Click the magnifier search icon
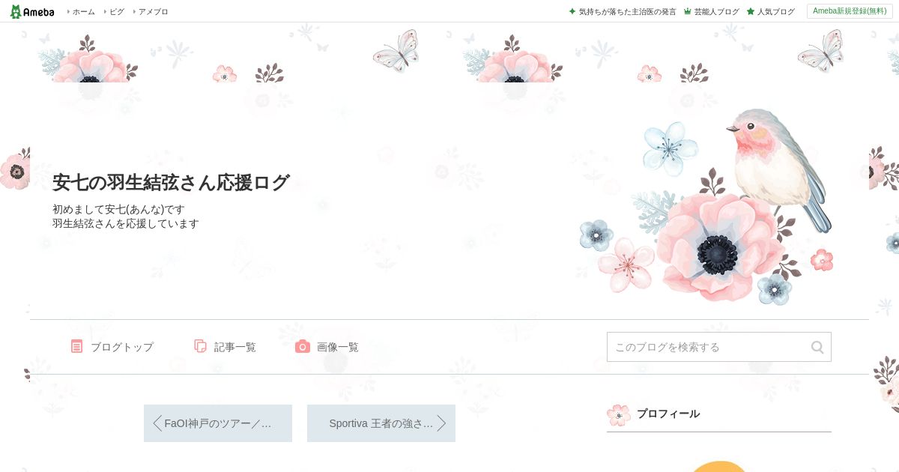 click(817, 347)
